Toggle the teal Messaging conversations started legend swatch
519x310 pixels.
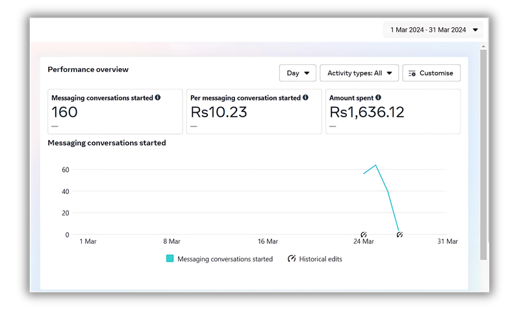[170, 259]
